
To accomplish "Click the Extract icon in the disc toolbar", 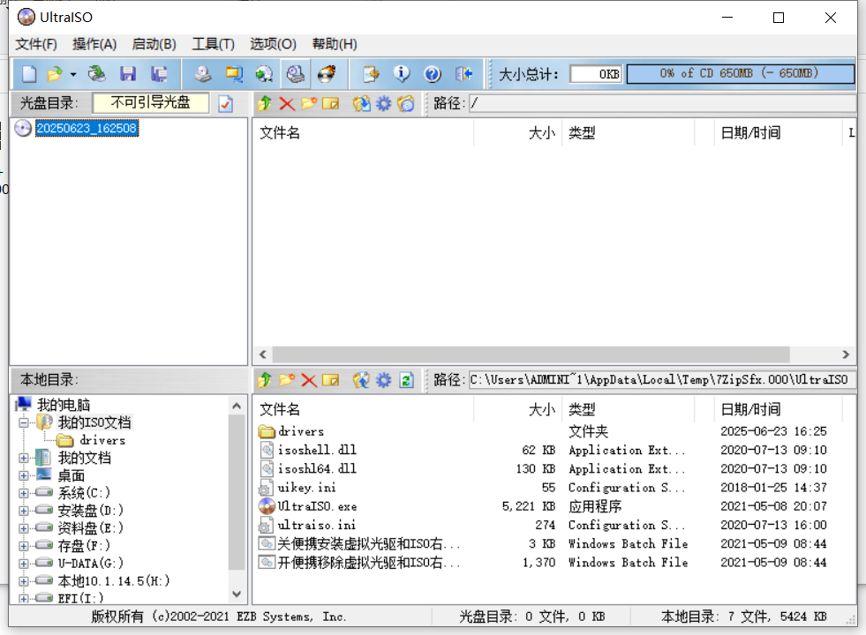I will click(x=361, y=103).
